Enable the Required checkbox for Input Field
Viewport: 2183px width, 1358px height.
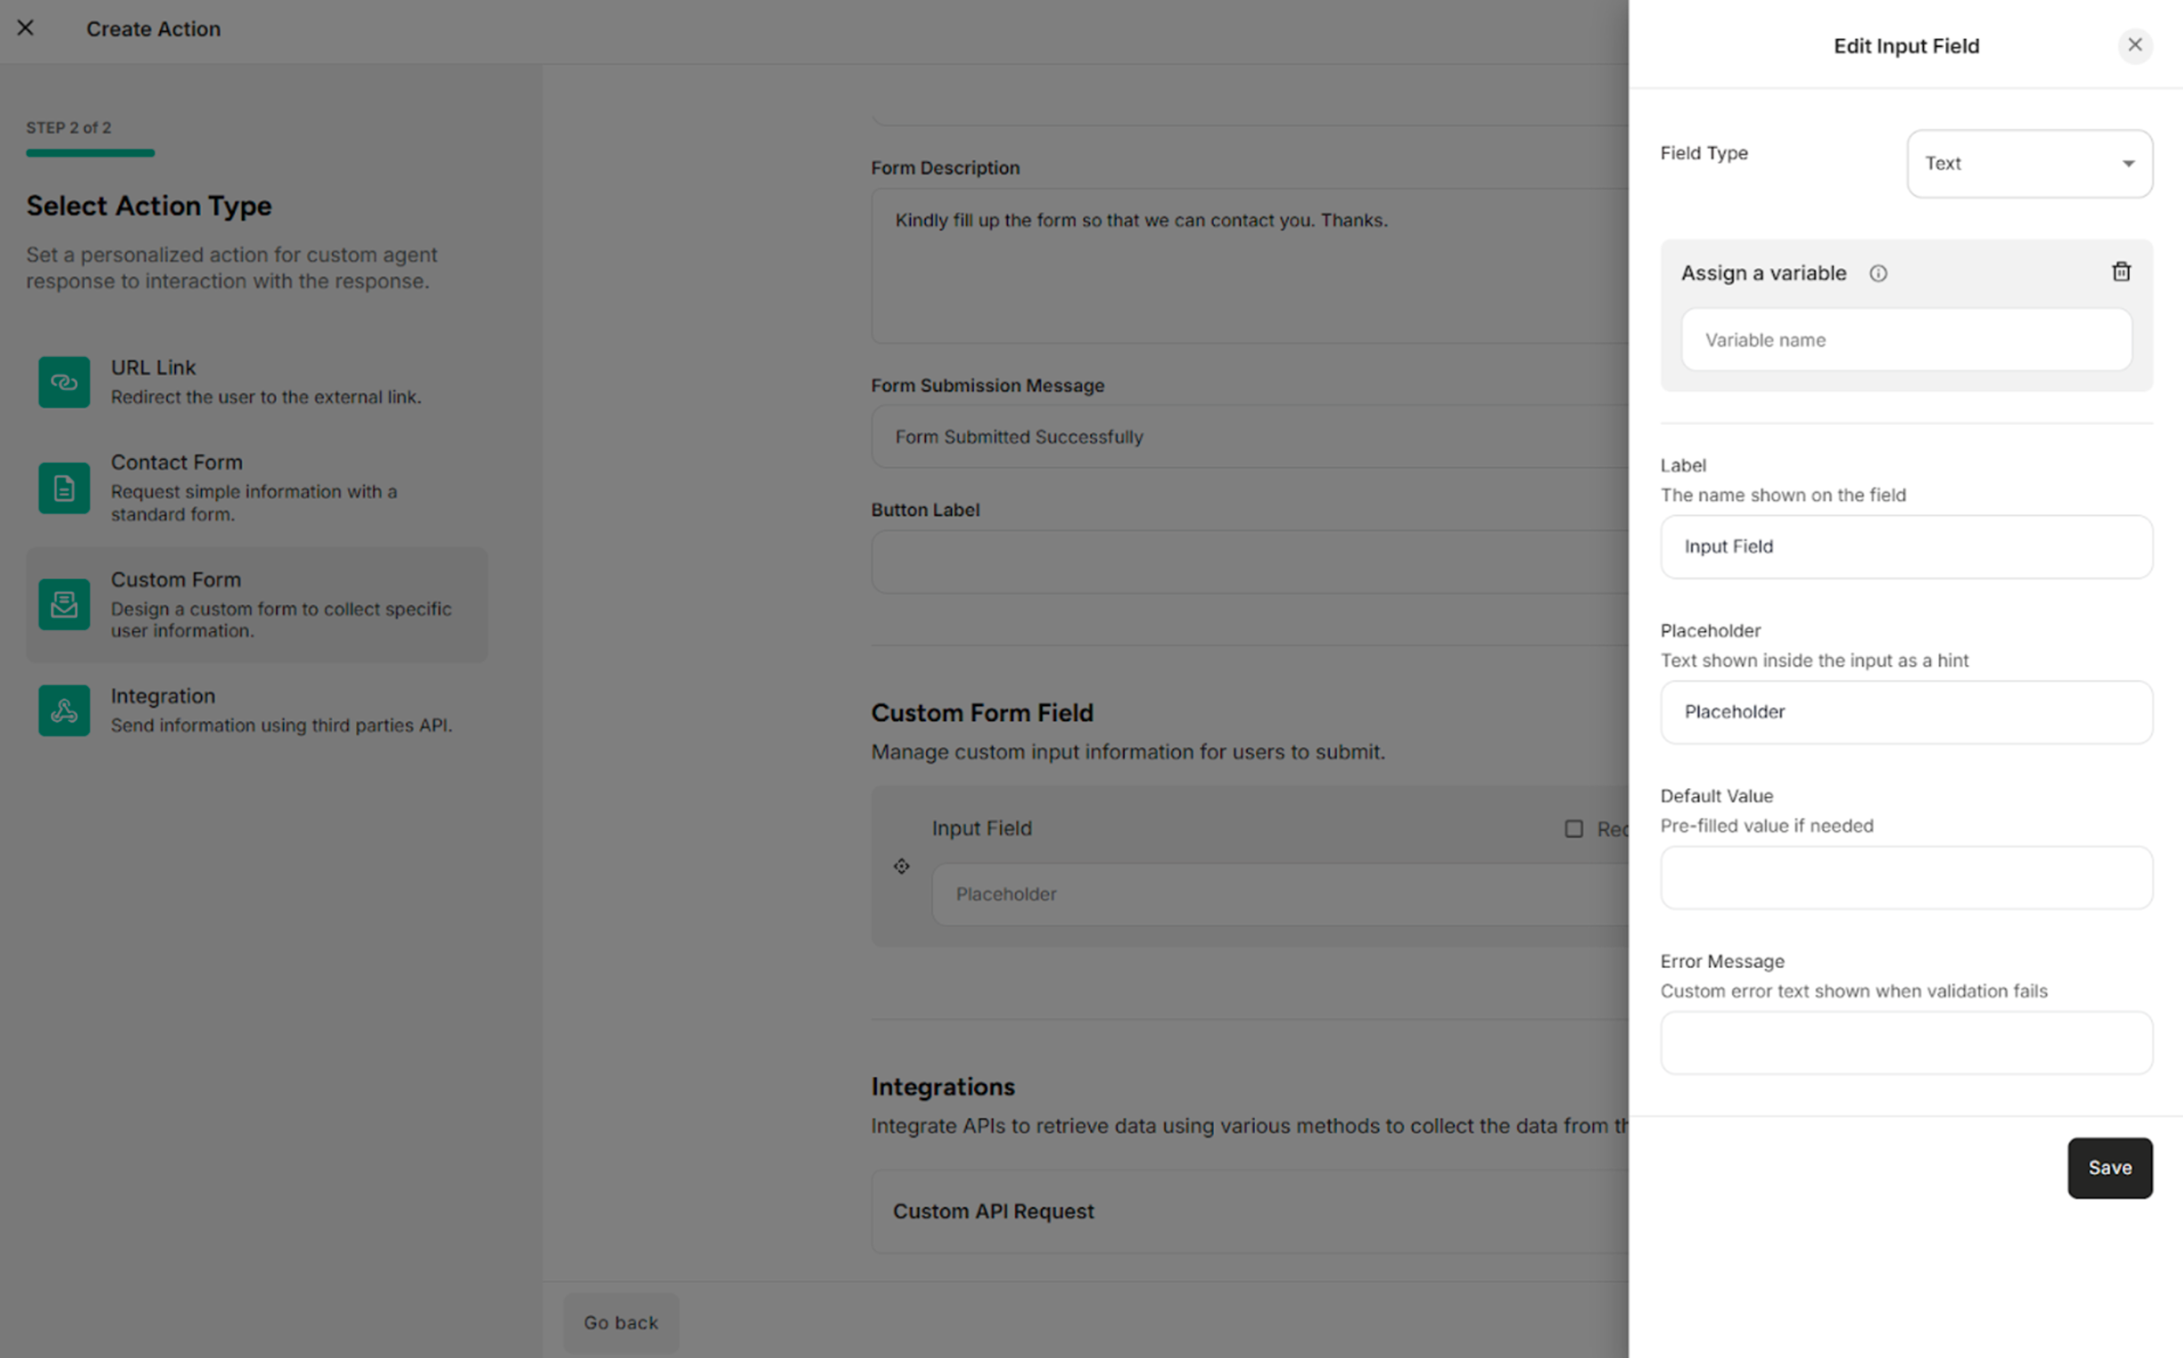pos(1573,828)
